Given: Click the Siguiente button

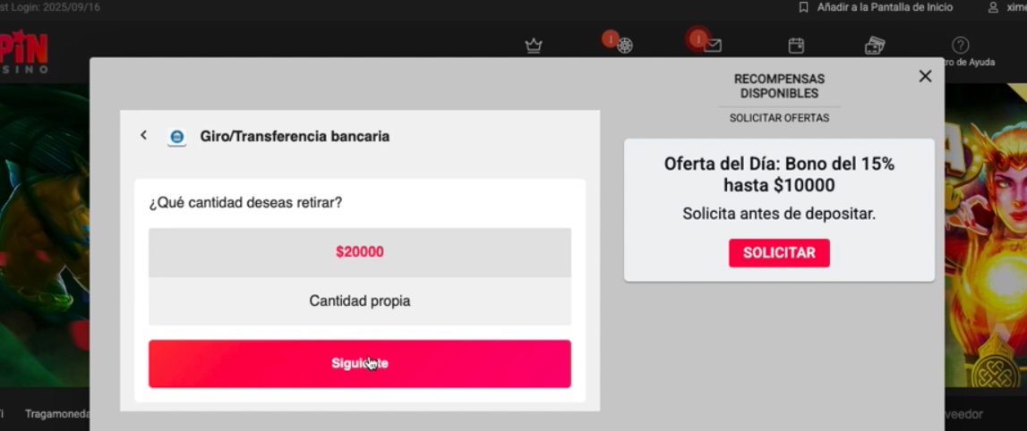Looking at the screenshot, I should point(360,364).
